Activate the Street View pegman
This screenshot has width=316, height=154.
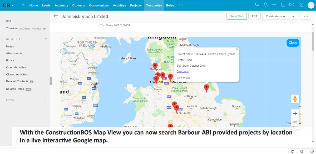[x=295, y=99]
